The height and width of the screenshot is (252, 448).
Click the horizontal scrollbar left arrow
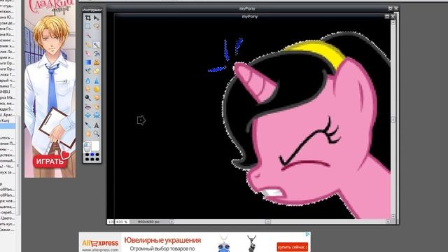171,222
